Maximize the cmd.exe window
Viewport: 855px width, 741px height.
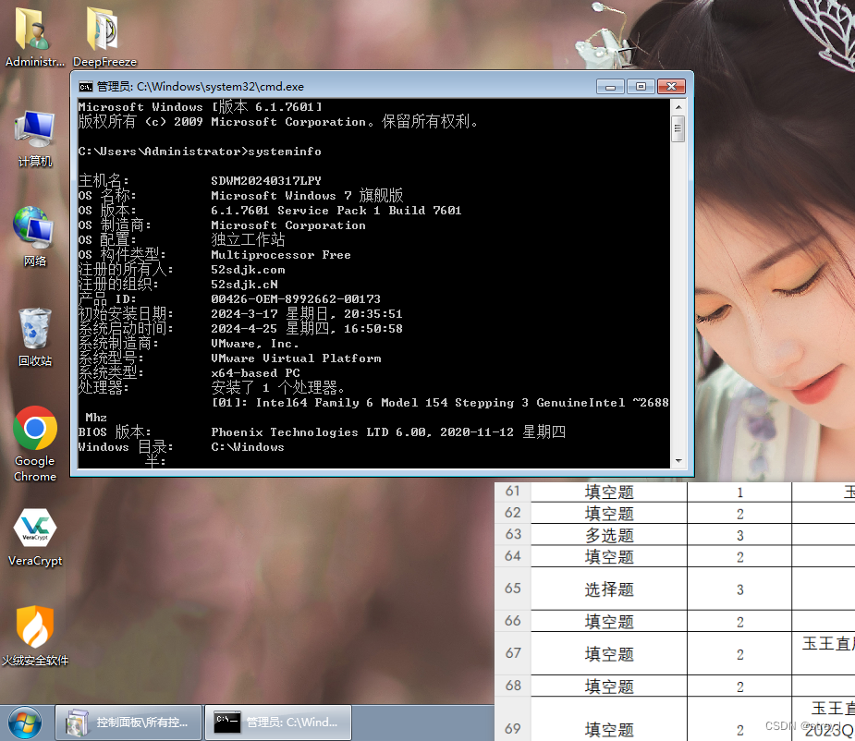[641, 87]
